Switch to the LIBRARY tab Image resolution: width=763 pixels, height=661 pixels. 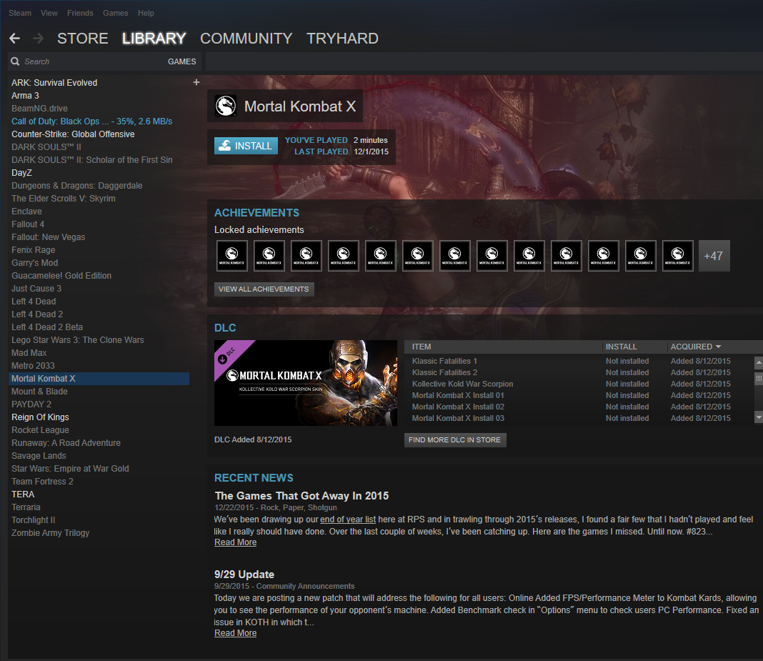click(x=154, y=38)
